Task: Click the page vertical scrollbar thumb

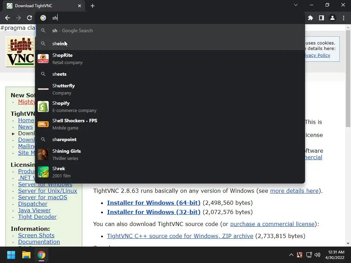Action: (348, 78)
